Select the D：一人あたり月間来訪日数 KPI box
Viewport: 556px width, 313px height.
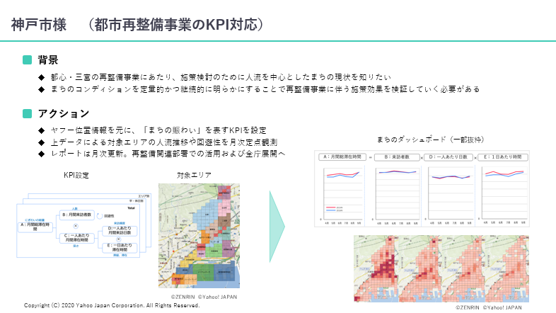pos(121,232)
